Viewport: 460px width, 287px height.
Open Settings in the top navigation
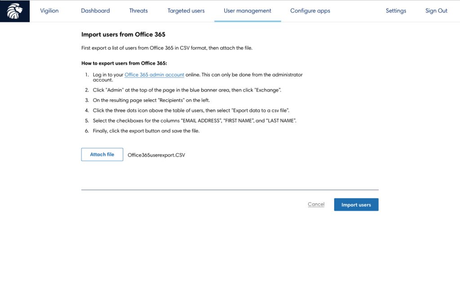pyautogui.click(x=396, y=11)
